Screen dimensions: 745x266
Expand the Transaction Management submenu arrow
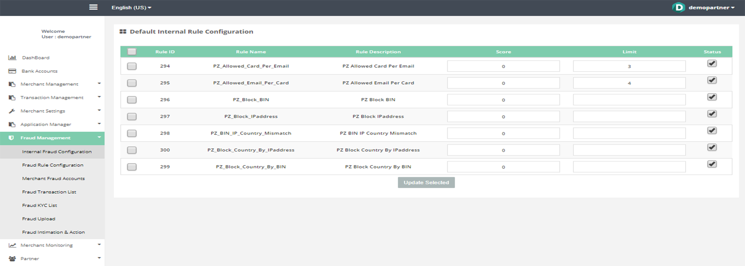pyautogui.click(x=99, y=97)
